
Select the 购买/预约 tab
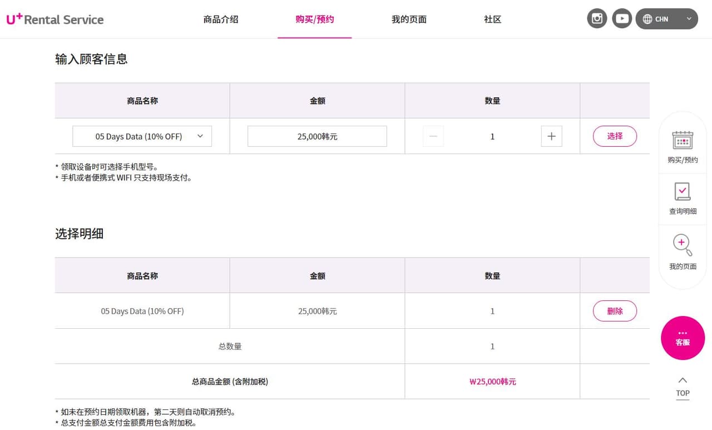tap(315, 19)
